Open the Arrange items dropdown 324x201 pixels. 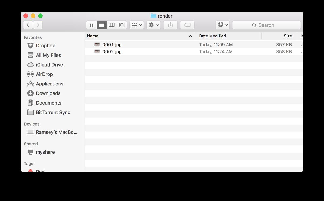tap(137, 25)
